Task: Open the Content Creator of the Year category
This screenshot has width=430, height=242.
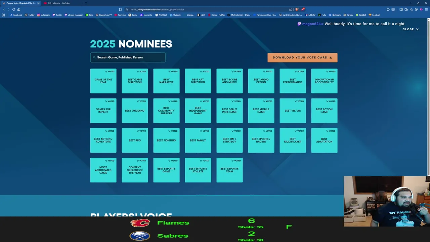Action: (135, 170)
